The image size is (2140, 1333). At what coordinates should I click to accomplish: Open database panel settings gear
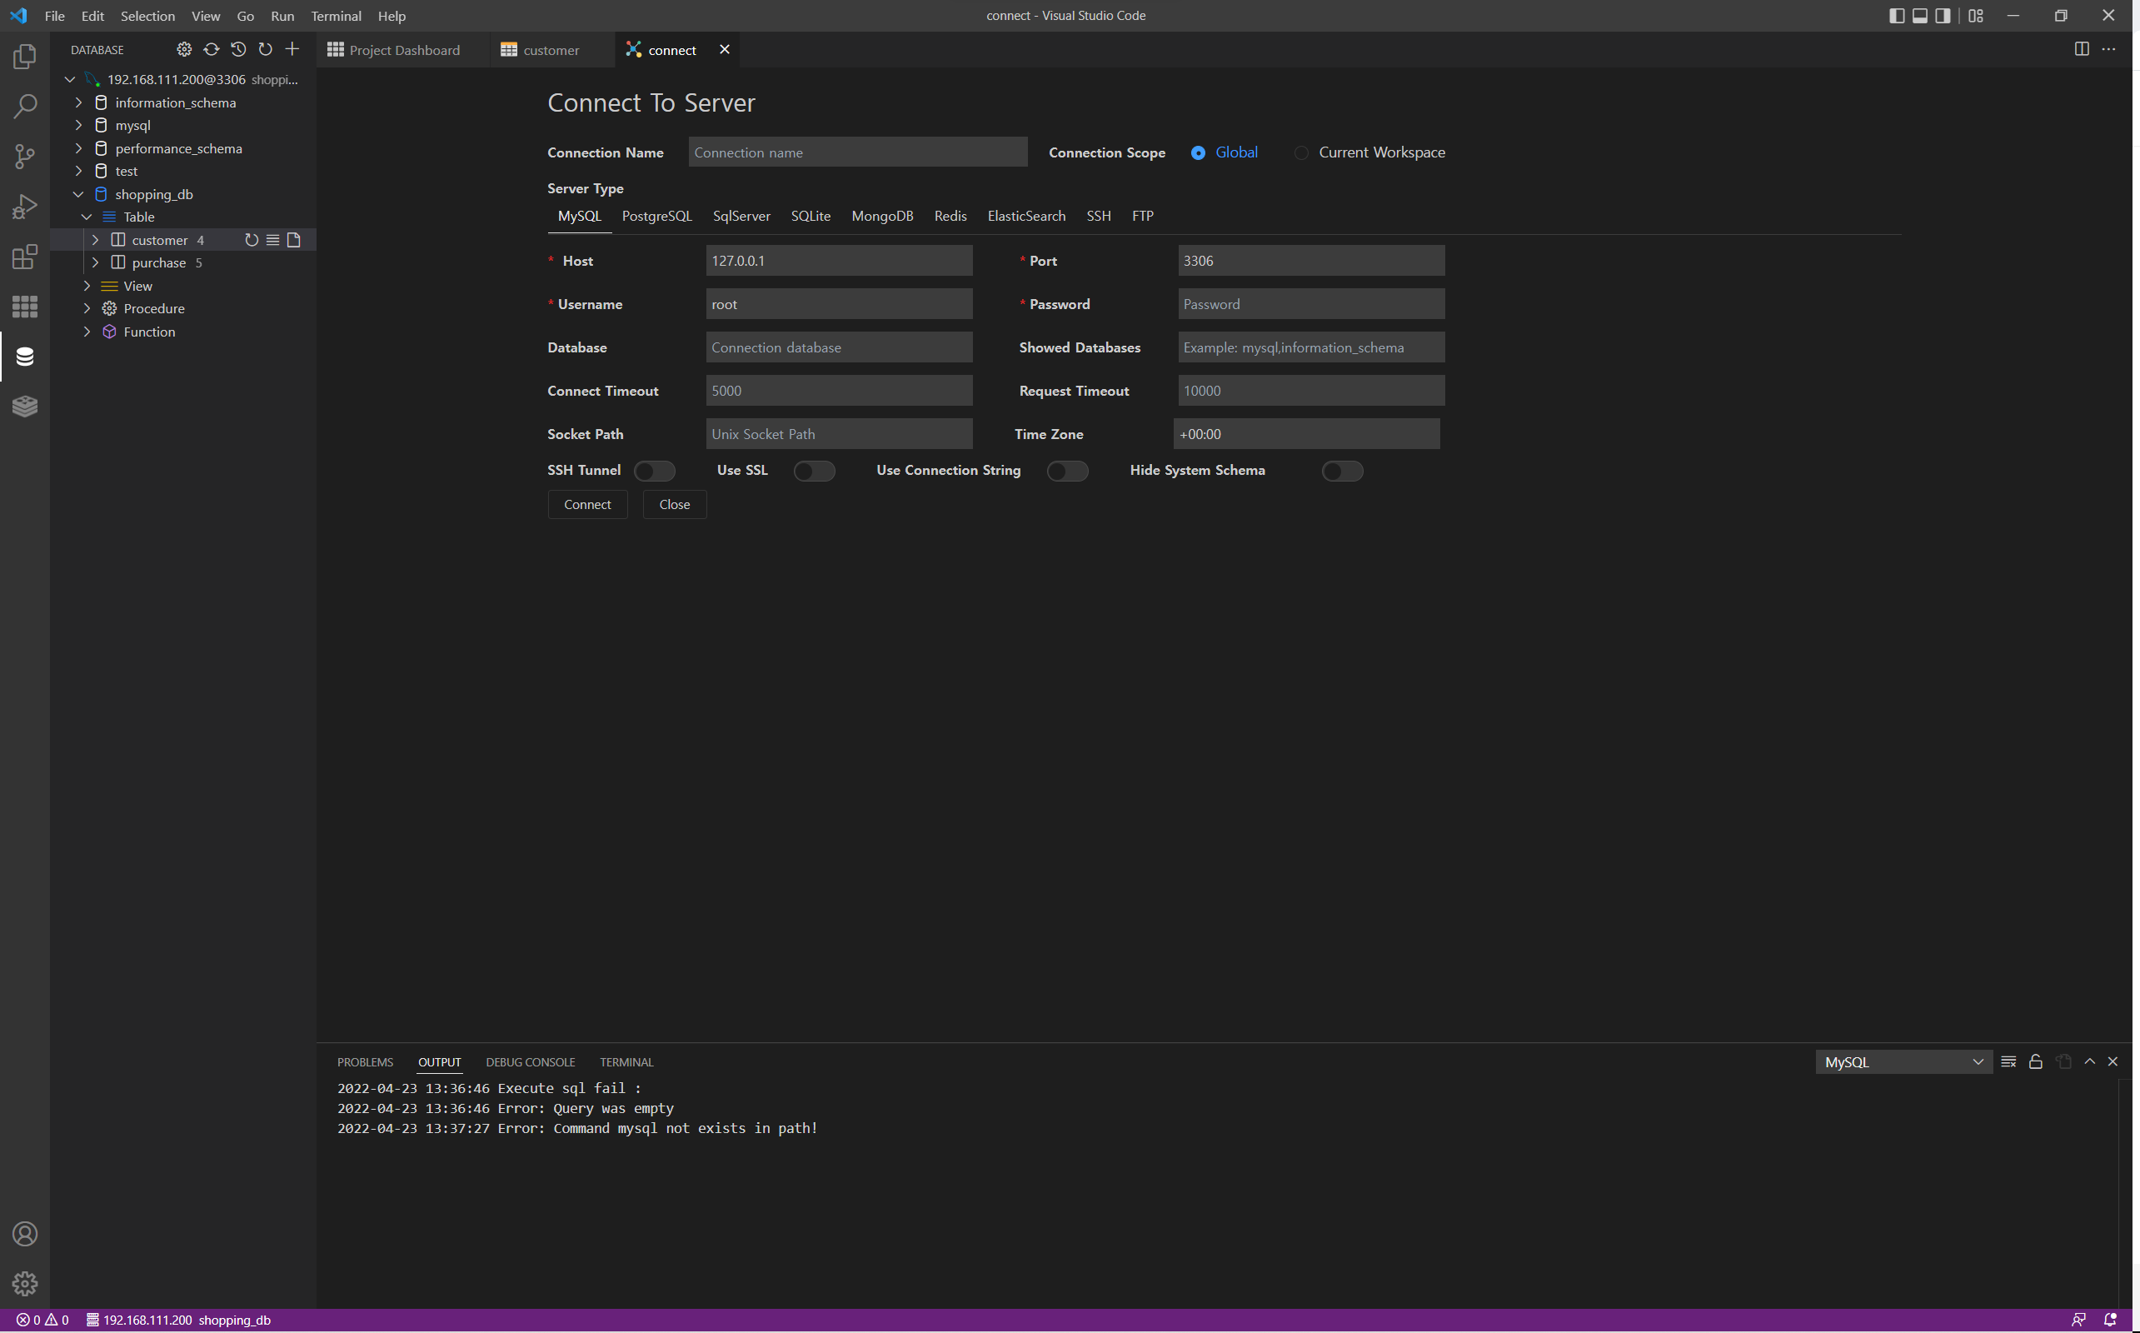pos(183,49)
